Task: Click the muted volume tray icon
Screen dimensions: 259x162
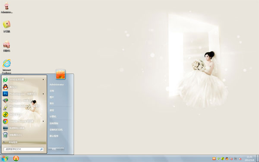Action: 240,159
